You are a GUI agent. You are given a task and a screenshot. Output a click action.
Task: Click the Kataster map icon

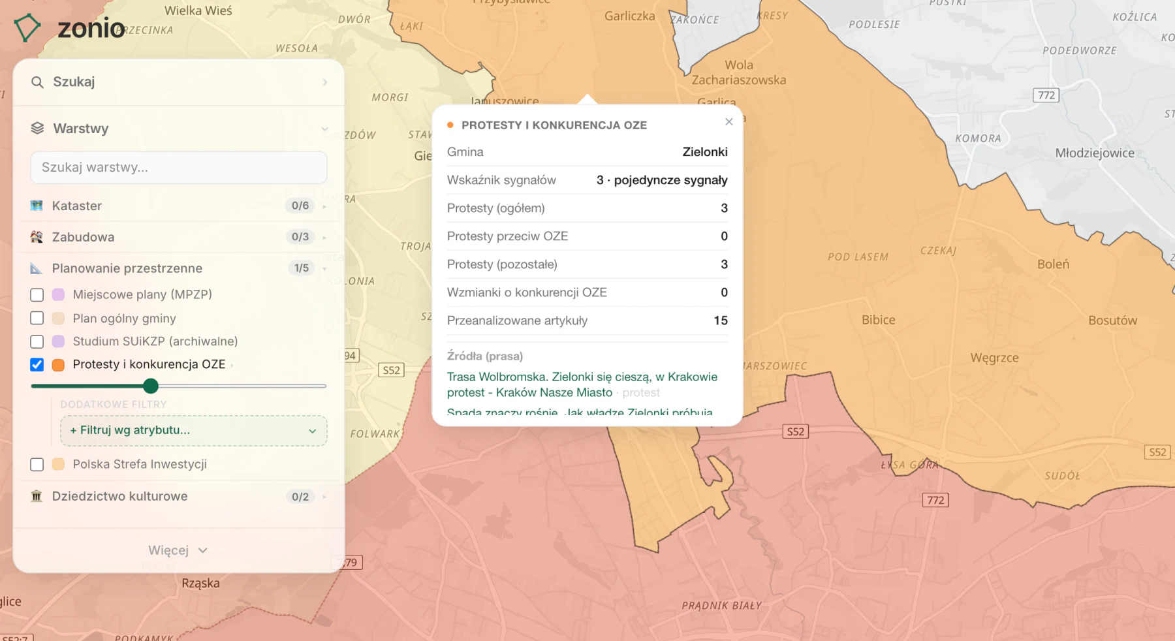point(37,206)
